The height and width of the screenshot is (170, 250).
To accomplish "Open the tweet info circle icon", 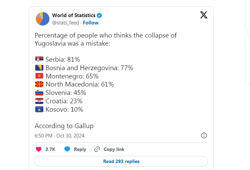I will coord(204,135).
